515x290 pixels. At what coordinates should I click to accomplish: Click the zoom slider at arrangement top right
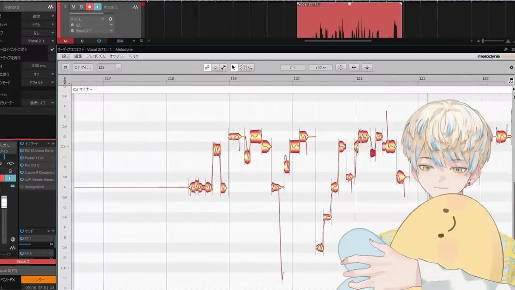[x=483, y=41]
